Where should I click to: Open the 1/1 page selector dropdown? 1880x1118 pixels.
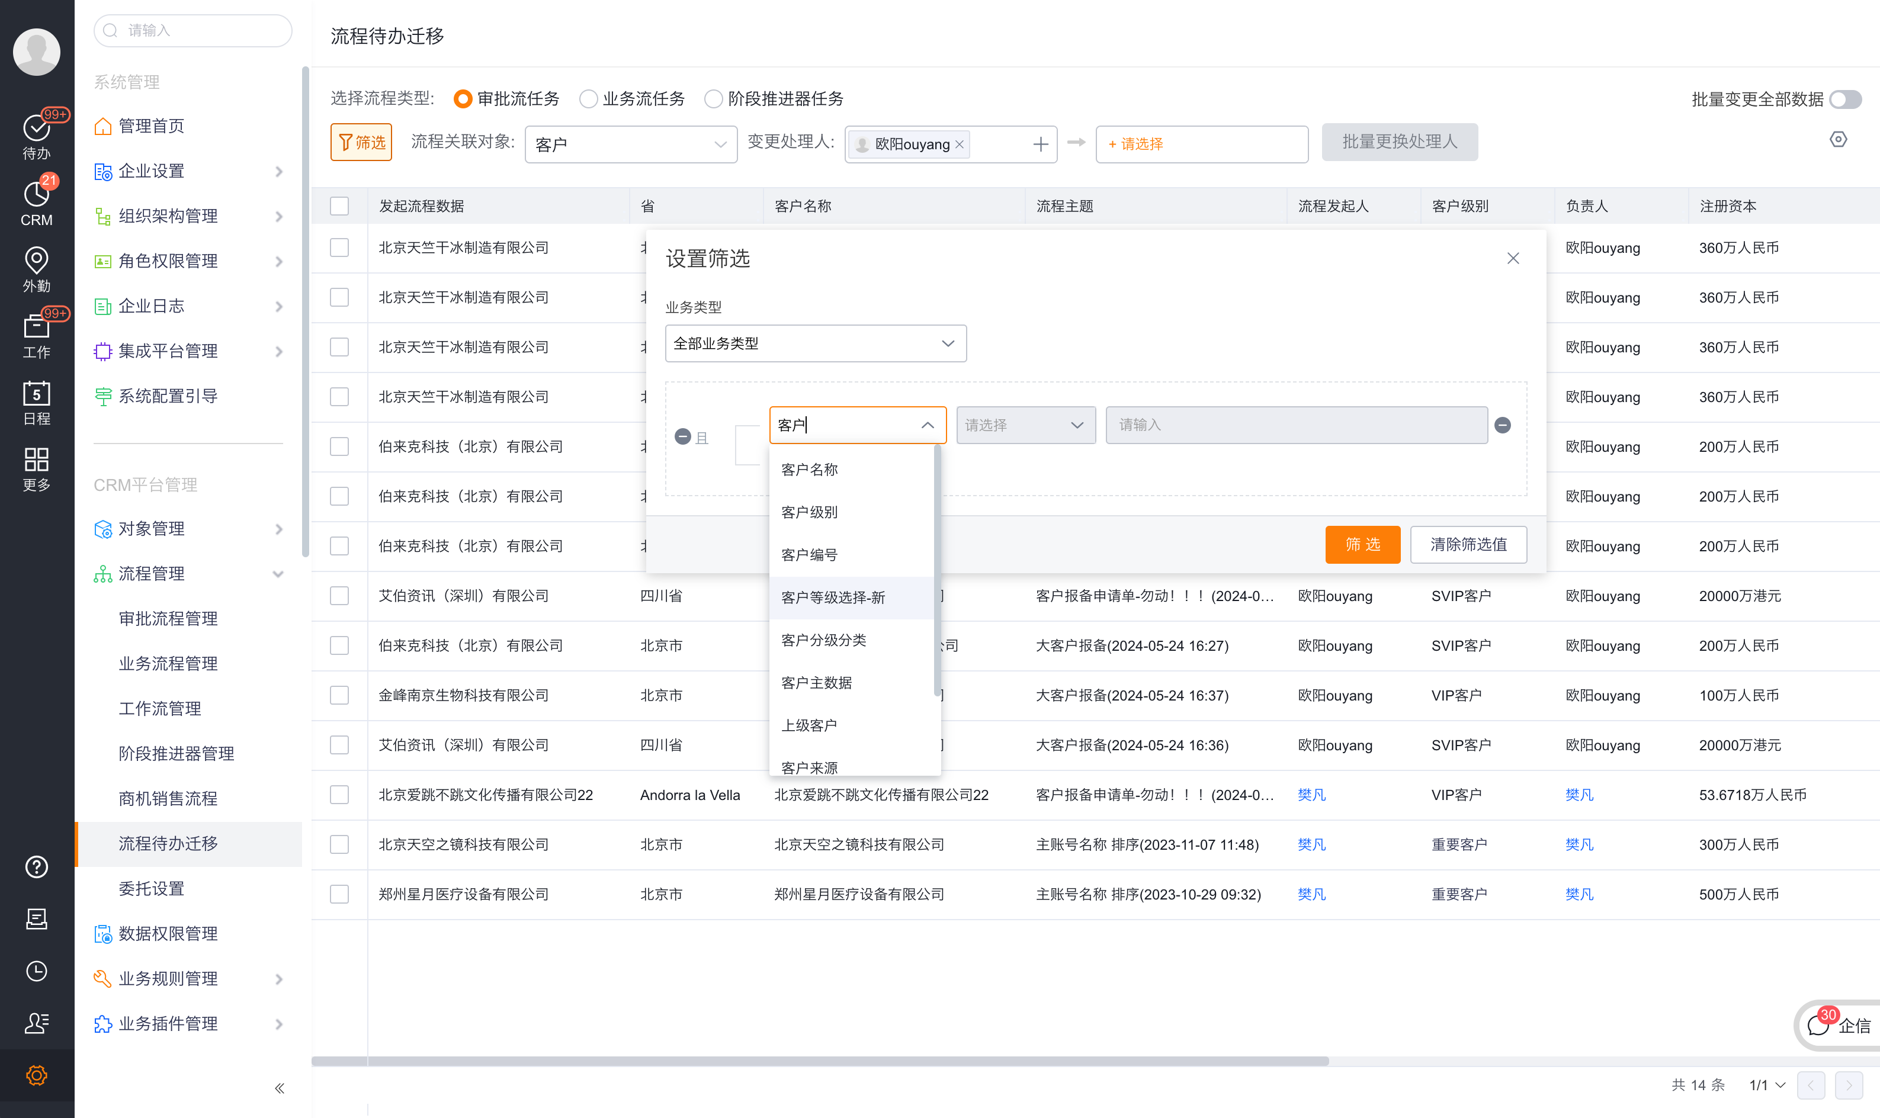point(1766,1085)
